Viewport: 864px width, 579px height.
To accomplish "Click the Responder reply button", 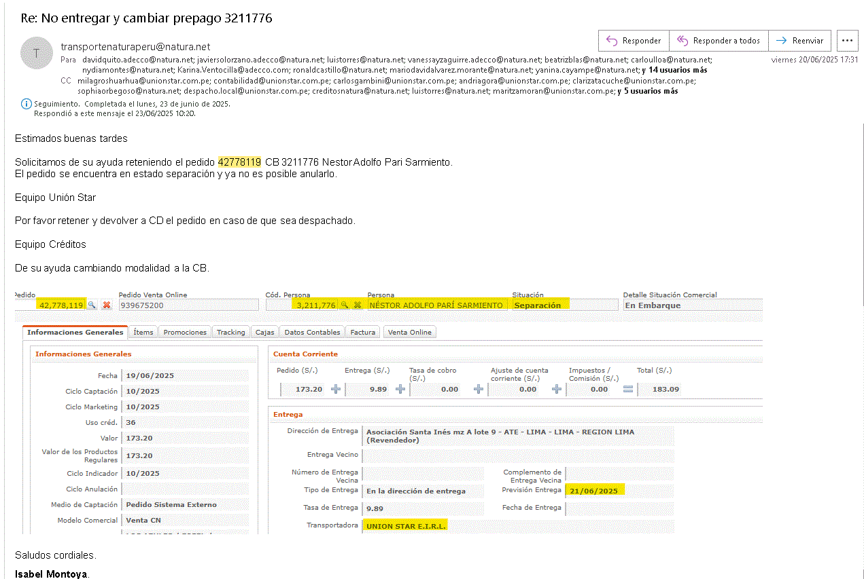I will (634, 41).
